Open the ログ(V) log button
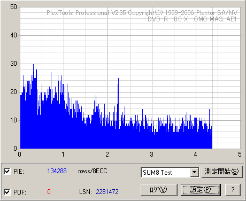The image size is (246, 201). point(159,190)
